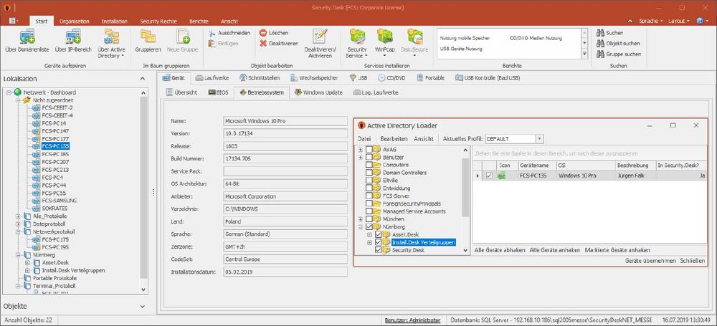Select FCS-PC207 in the Lokalisation tree
Viewport: 717px width, 326px height.
[x=54, y=162]
